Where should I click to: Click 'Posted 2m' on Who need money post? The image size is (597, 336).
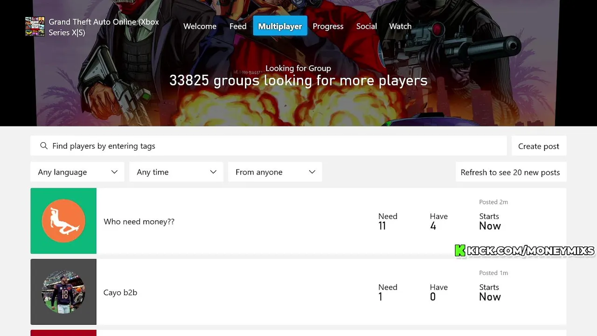pos(493,202)
